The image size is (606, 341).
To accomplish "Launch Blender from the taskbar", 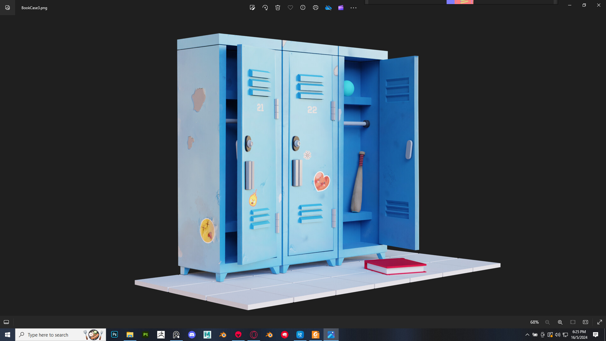I will click(223, 335).
